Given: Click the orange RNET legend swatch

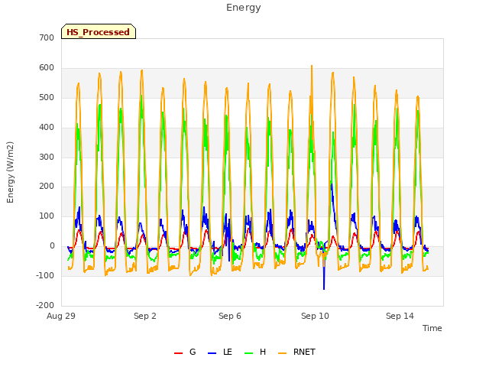Looking at the screenshot, I should click(x=282, y=353).
